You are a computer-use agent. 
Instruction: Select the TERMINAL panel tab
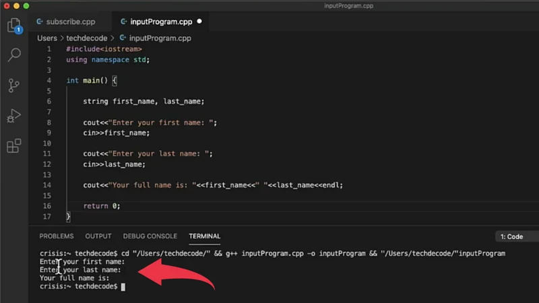click(x=204, y=236)
